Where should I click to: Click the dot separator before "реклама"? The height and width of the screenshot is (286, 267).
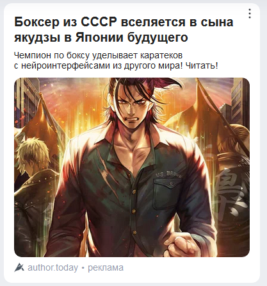click(83, 268)
